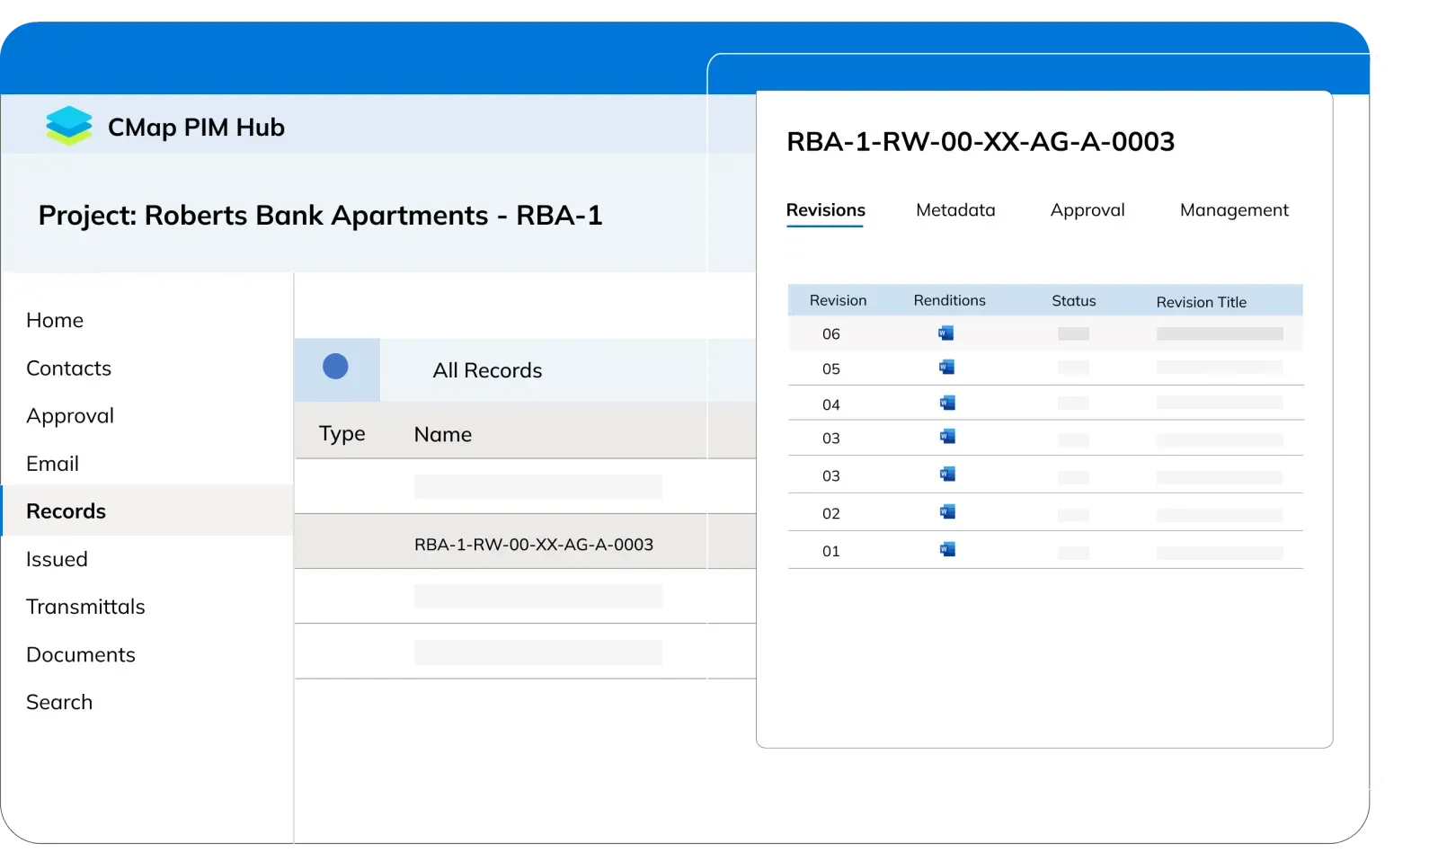The height and width of the screenshot is (861, 1438).
Task: Select Records in the sidebar
Action: pos(66,511)
